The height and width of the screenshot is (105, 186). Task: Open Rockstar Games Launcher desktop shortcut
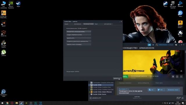(180, 24)
